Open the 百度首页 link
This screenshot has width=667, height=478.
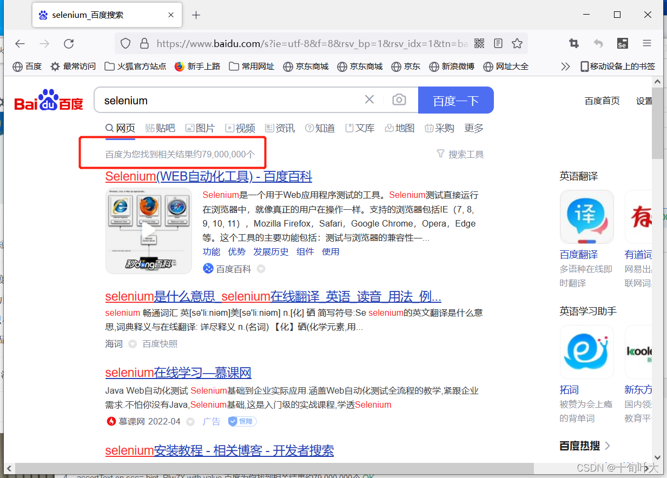pos(602,101)
